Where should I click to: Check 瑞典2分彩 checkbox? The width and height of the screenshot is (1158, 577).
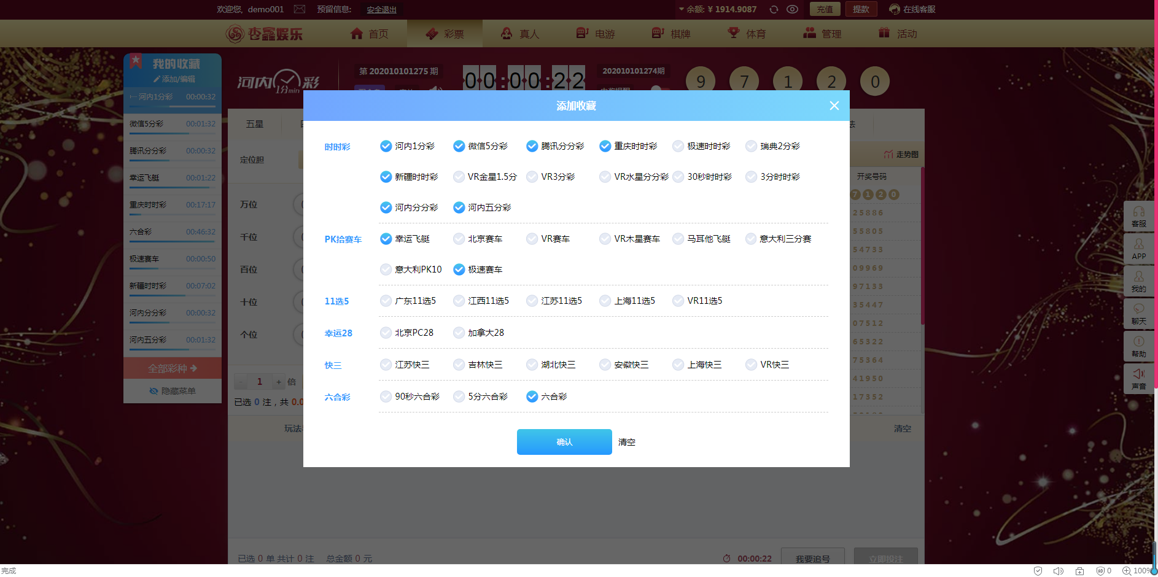click(751, 146)
